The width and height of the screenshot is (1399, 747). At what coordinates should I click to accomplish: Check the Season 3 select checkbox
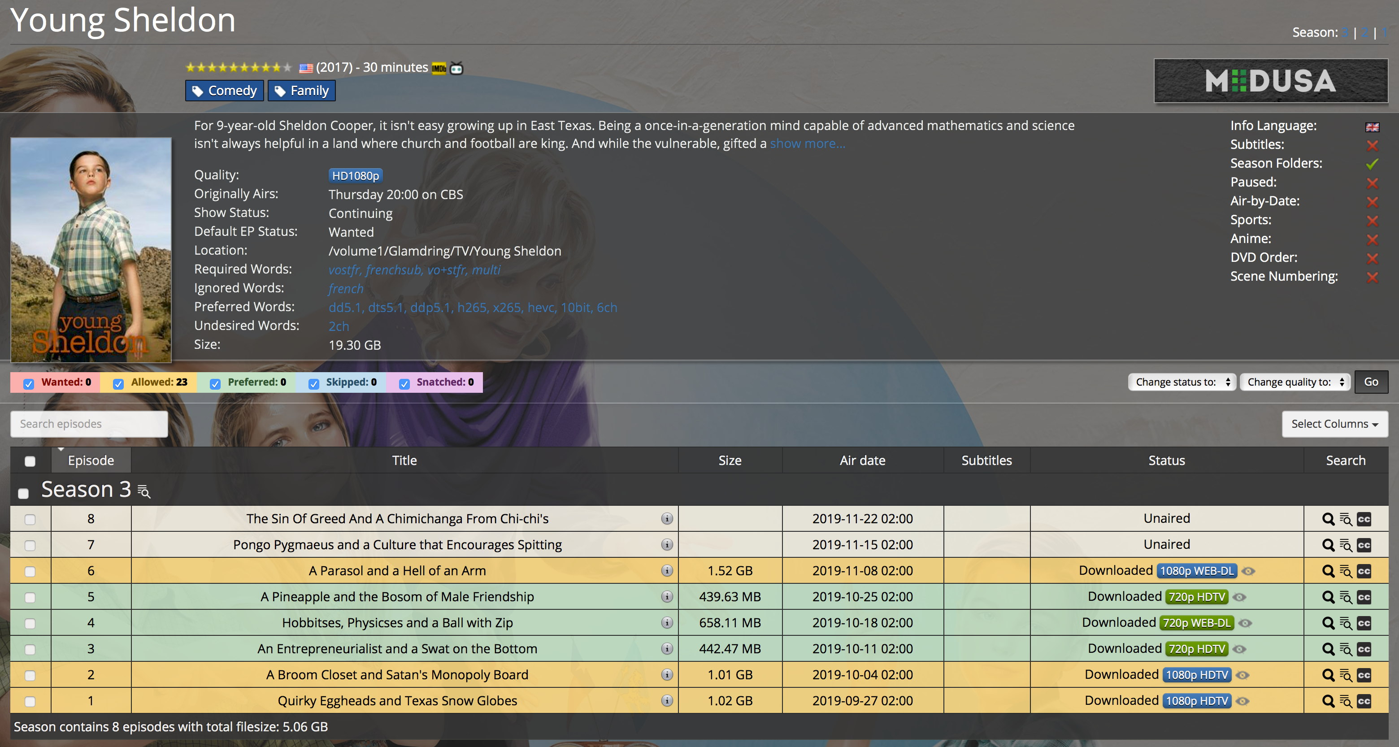pos(23,493)
